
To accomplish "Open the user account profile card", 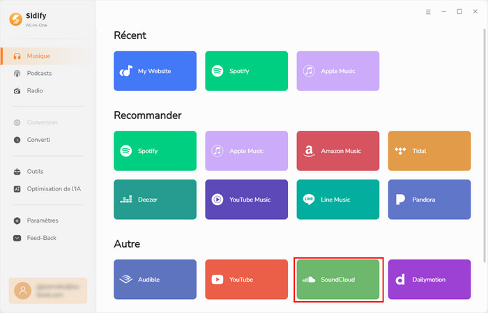I will (48, 291).
